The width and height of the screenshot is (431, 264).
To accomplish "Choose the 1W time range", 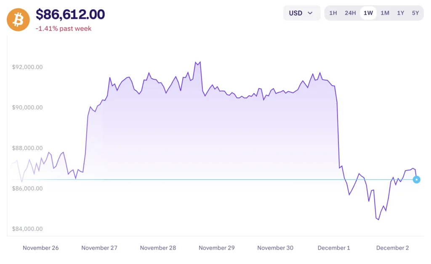I will pos(368,13).
